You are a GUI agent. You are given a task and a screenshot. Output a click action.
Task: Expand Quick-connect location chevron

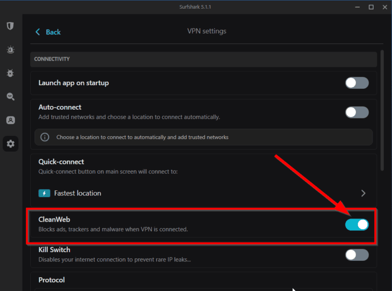[x=363, y=193]
